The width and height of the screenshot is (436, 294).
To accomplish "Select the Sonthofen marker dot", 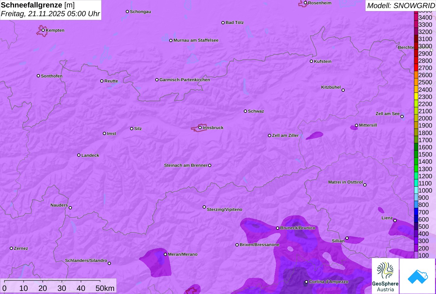I will point(38,76).
